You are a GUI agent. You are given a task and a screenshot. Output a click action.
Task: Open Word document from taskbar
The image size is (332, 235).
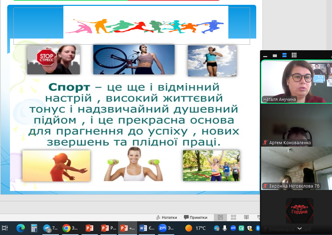(147, 228)
